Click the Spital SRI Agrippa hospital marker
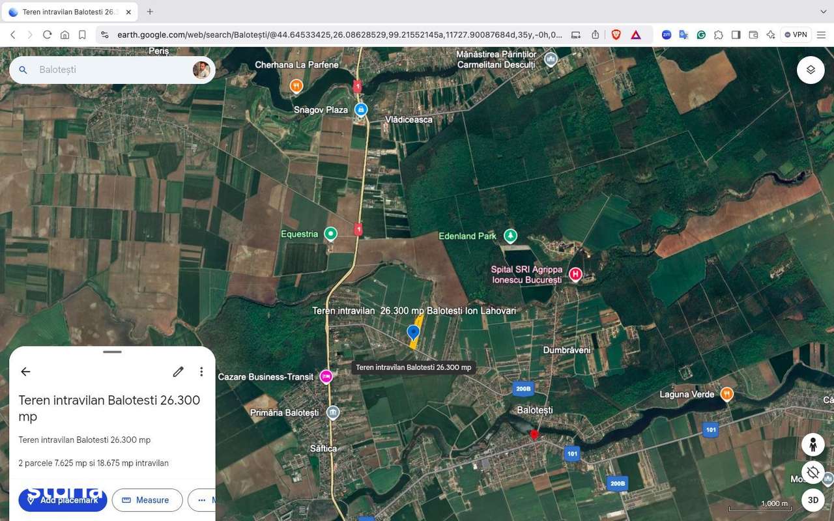Screen dimensions: 834x521 coord(575,274)
